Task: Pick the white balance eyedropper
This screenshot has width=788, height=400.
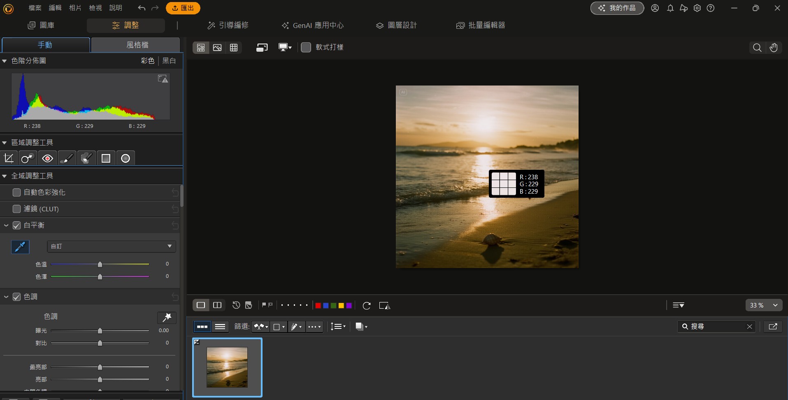Action: (20, 247)
